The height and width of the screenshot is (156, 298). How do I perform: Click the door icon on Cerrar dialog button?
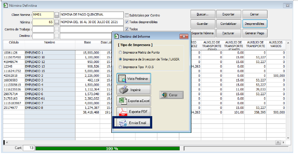[164, 95]
